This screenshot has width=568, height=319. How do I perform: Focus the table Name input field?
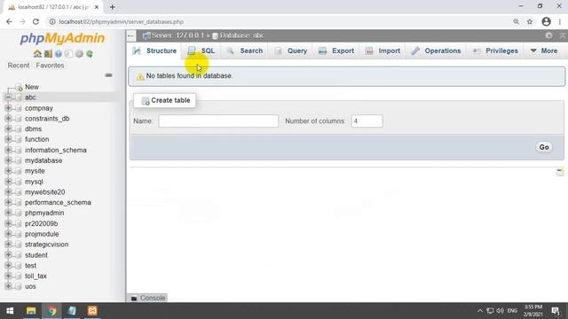pyautogui.click(x=218, y=121)
